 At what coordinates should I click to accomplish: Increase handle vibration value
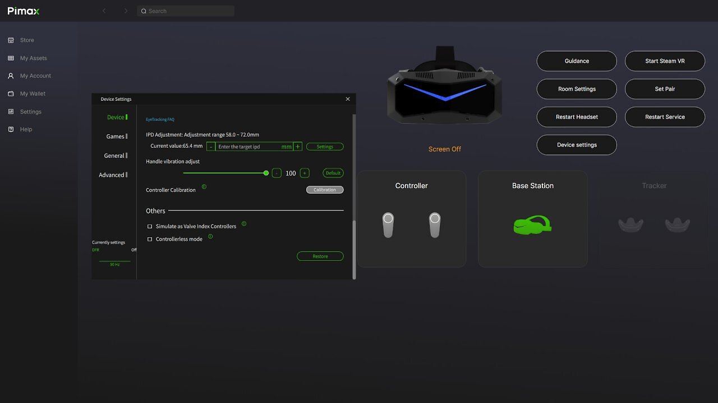305,173
